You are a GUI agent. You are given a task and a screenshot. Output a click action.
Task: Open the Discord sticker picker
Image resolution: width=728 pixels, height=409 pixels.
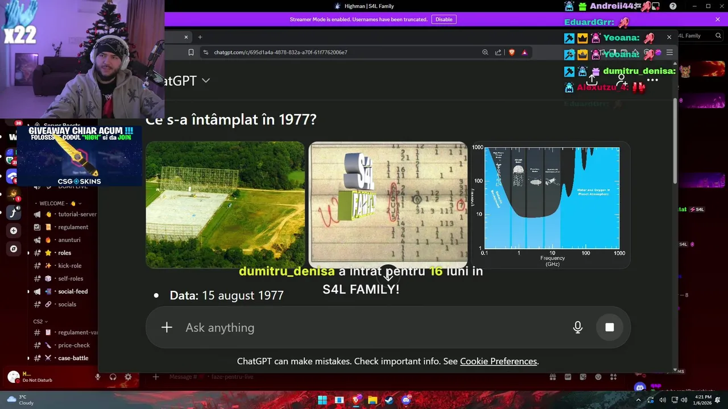[583, 377]
